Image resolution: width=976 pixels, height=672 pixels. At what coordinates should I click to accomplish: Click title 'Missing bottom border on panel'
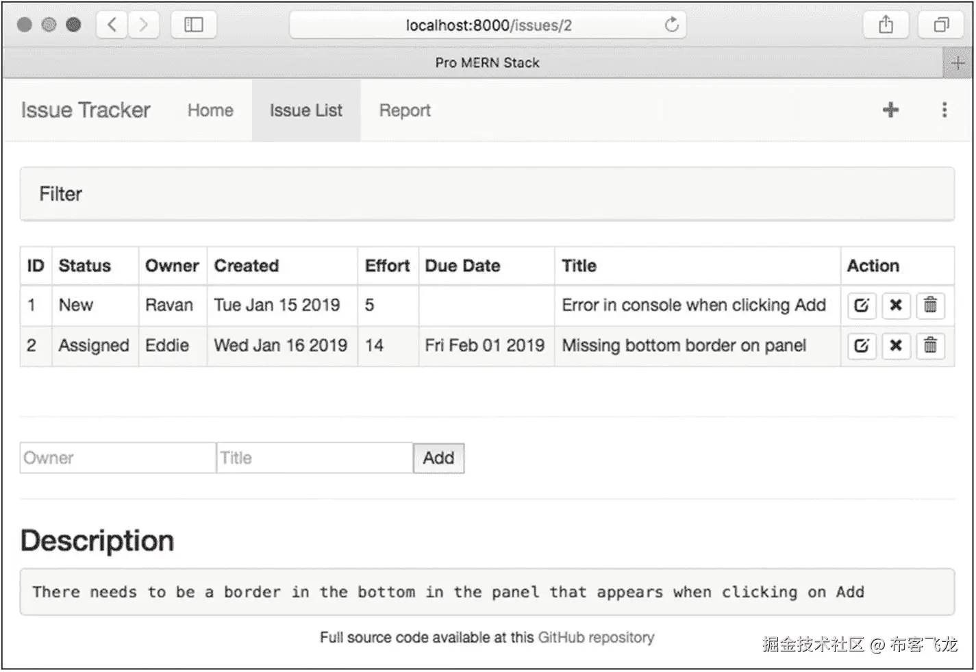click(684, 346)
